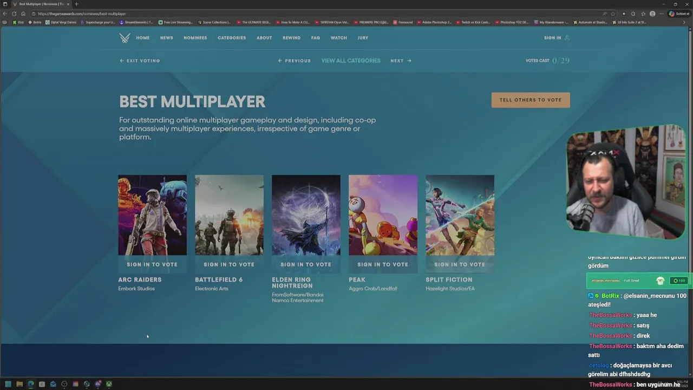Reload the page with the refresh icon
The image size is (693, 390).
coord(14,14)
